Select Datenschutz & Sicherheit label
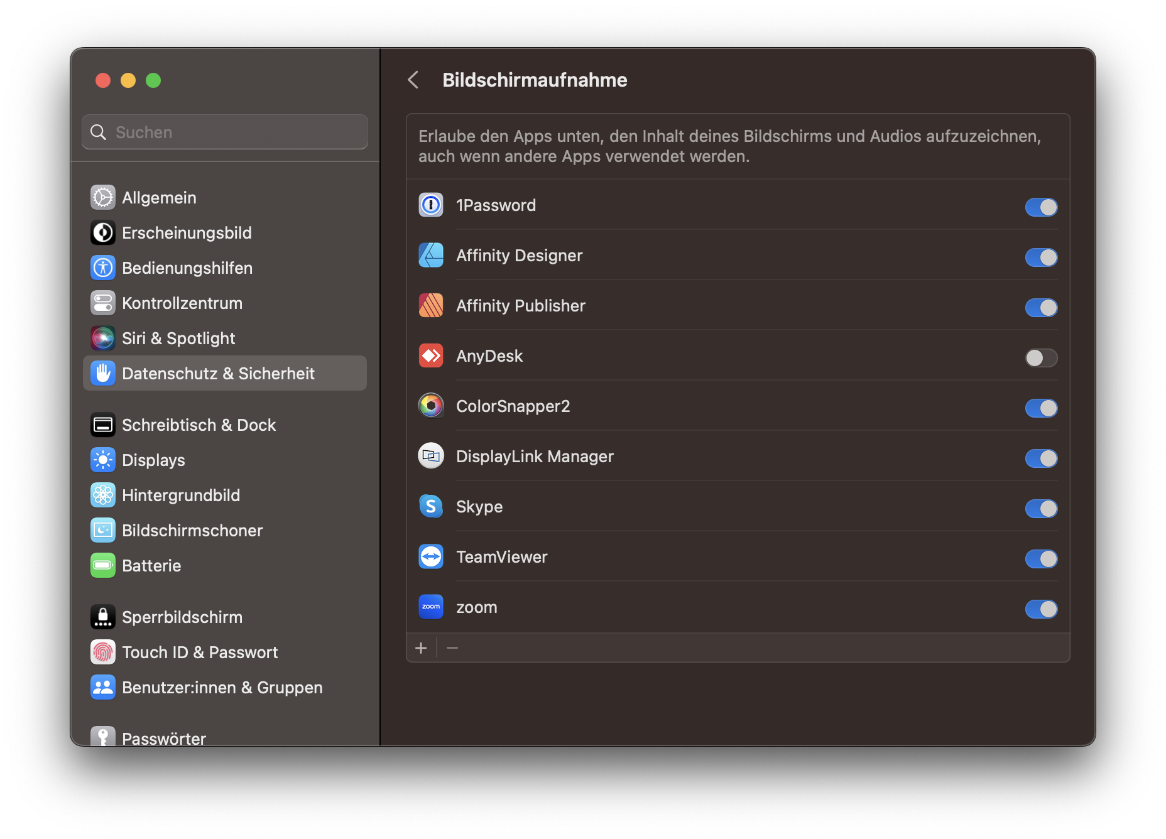Screen dimensions: 1166x839 pyautogui.click(x=218, y=373)
